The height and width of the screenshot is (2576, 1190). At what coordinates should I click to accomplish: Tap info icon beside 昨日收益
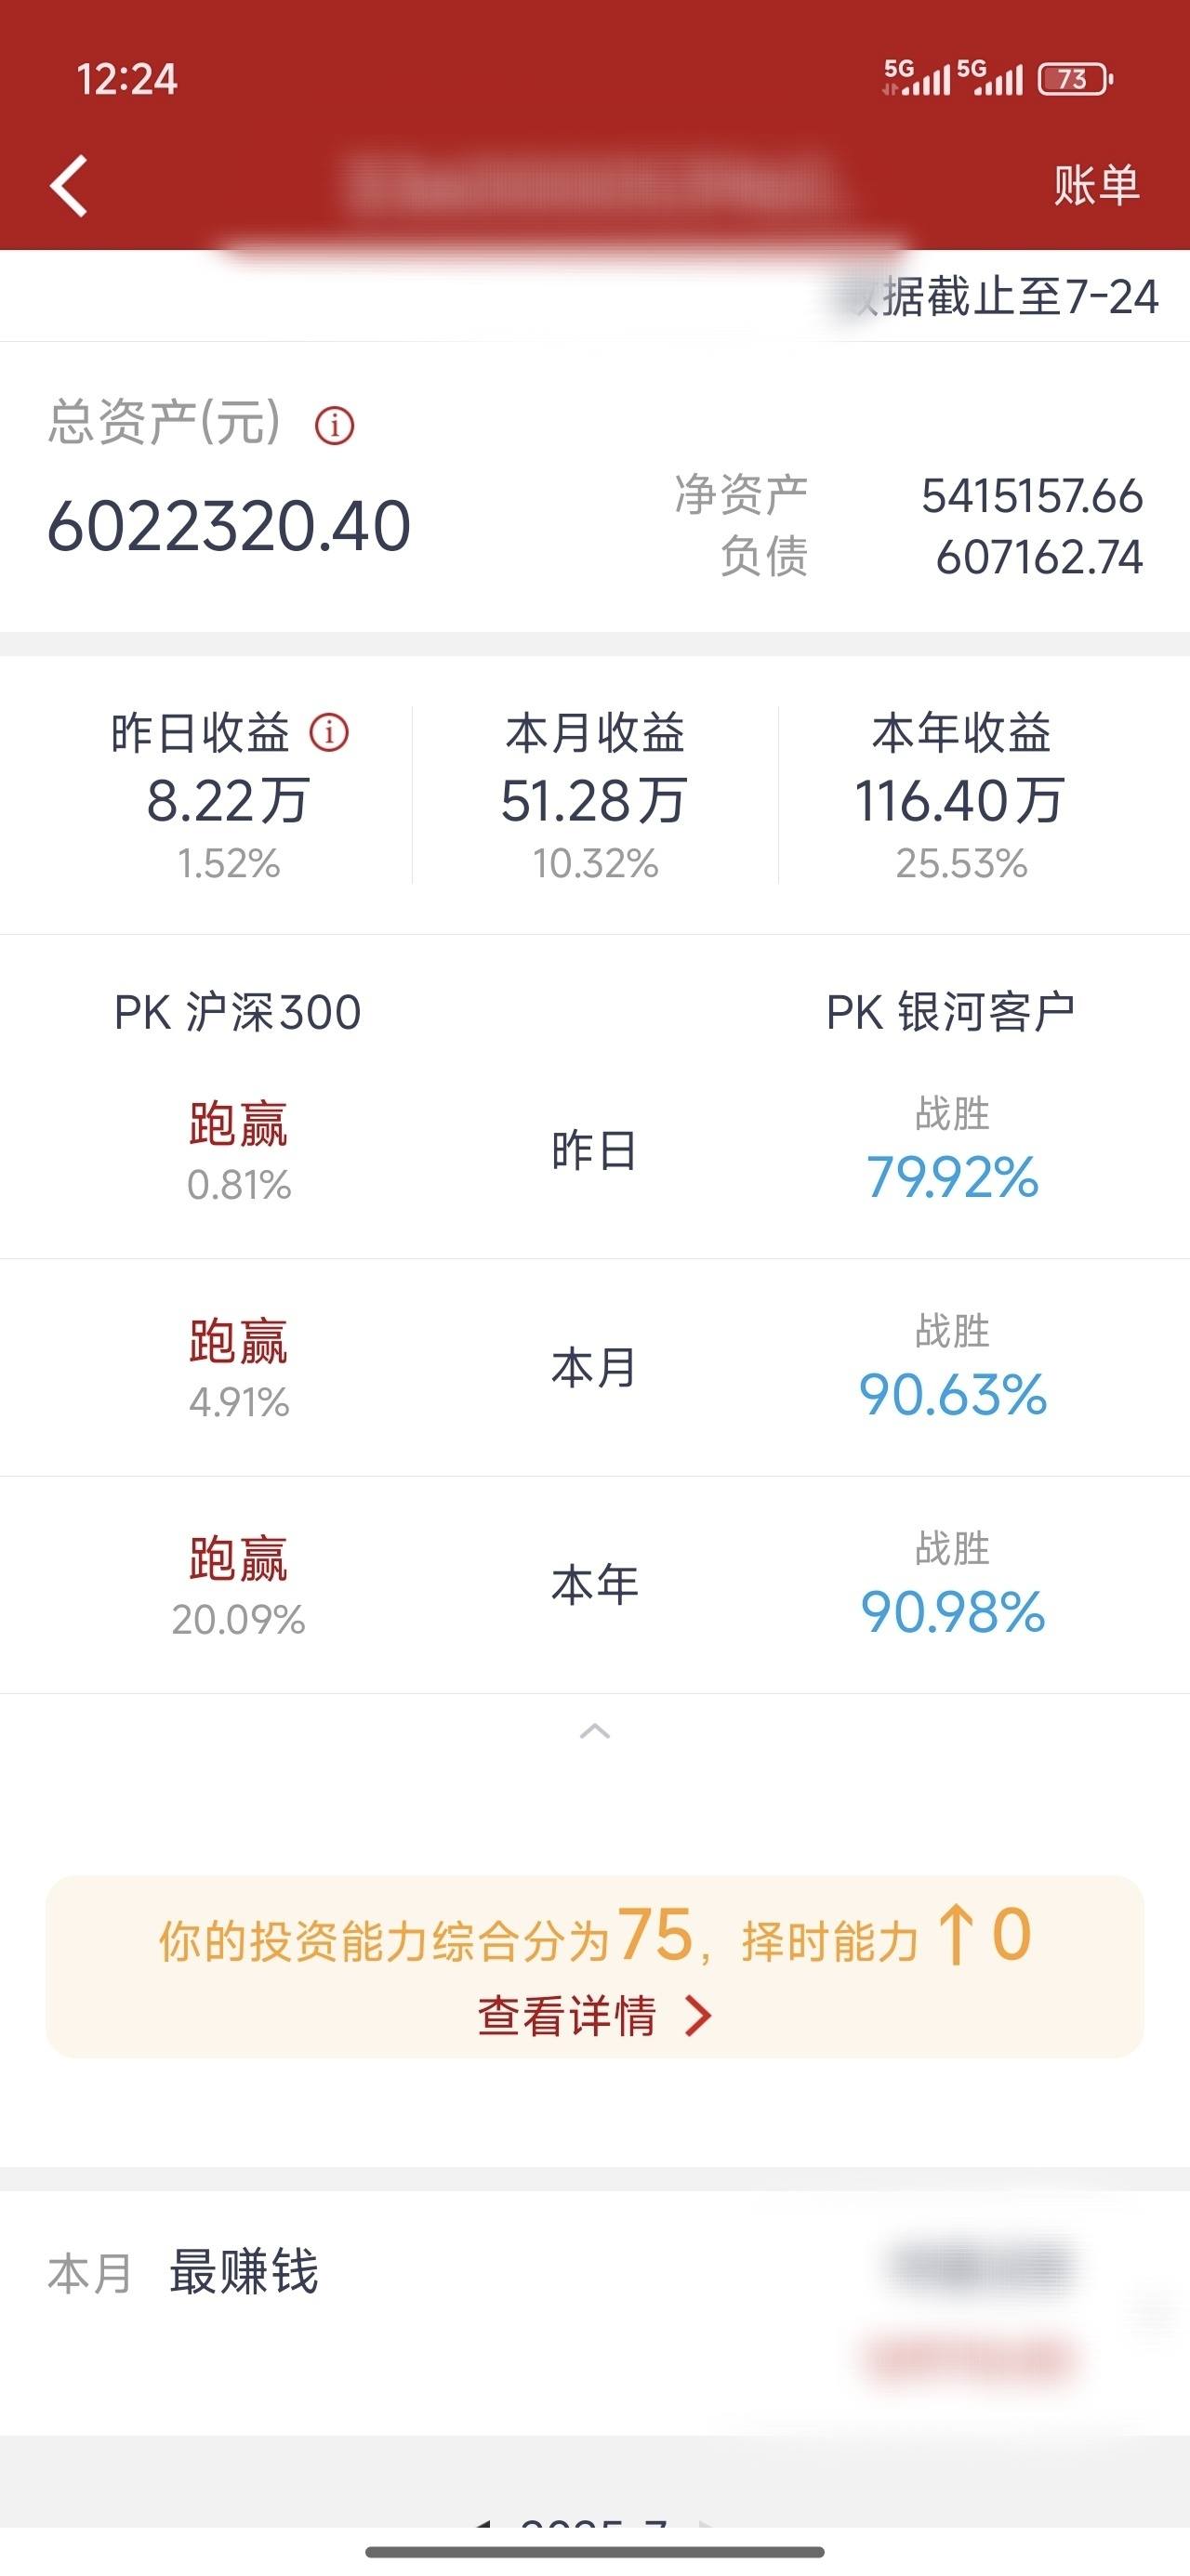[329, 732]
